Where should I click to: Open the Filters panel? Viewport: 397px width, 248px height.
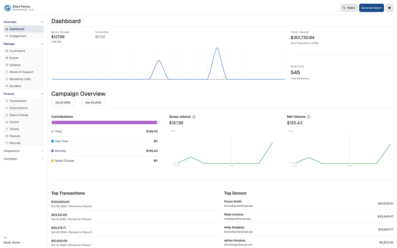349,8
